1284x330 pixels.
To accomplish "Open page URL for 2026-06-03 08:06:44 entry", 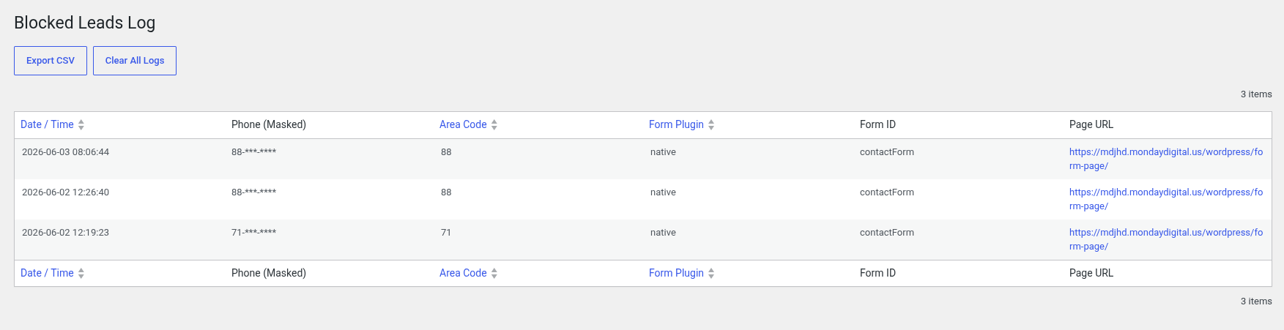I will point(1166,159).
